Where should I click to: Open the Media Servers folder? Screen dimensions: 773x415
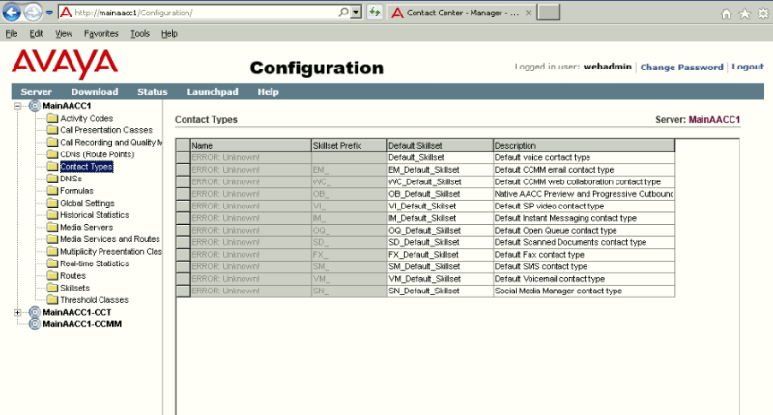coord(86,228)
